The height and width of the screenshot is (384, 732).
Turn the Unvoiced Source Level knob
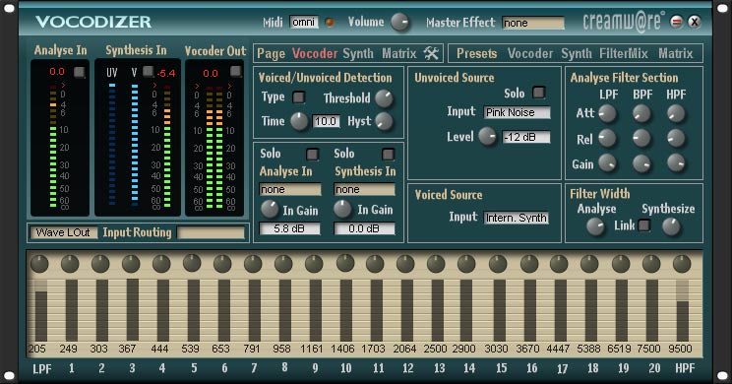pos(487,137)
